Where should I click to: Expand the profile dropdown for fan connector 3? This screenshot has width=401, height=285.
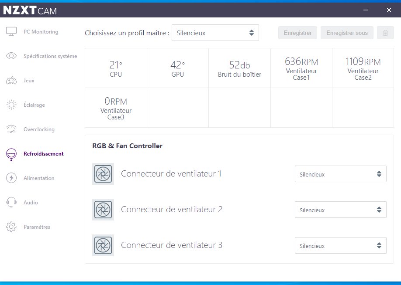click(x=340, y=246)
